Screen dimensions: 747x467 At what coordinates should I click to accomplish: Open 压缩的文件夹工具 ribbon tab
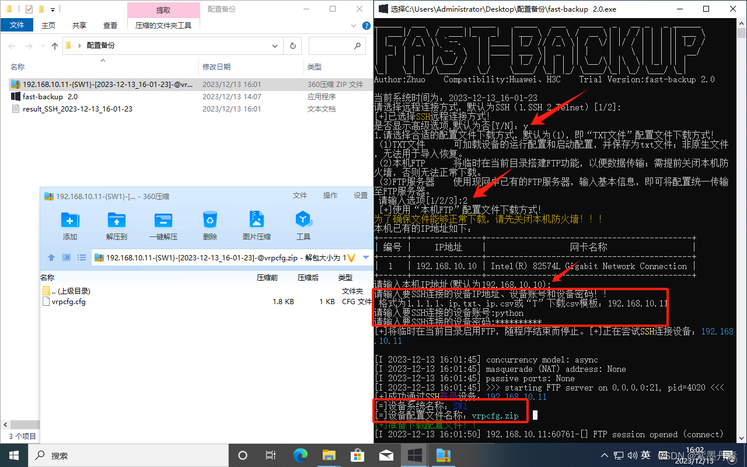(x=163, y=25)
